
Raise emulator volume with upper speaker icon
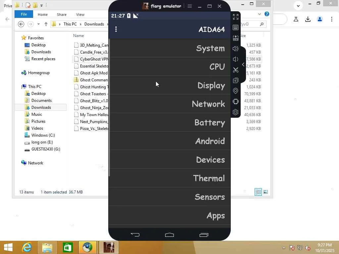236,49
